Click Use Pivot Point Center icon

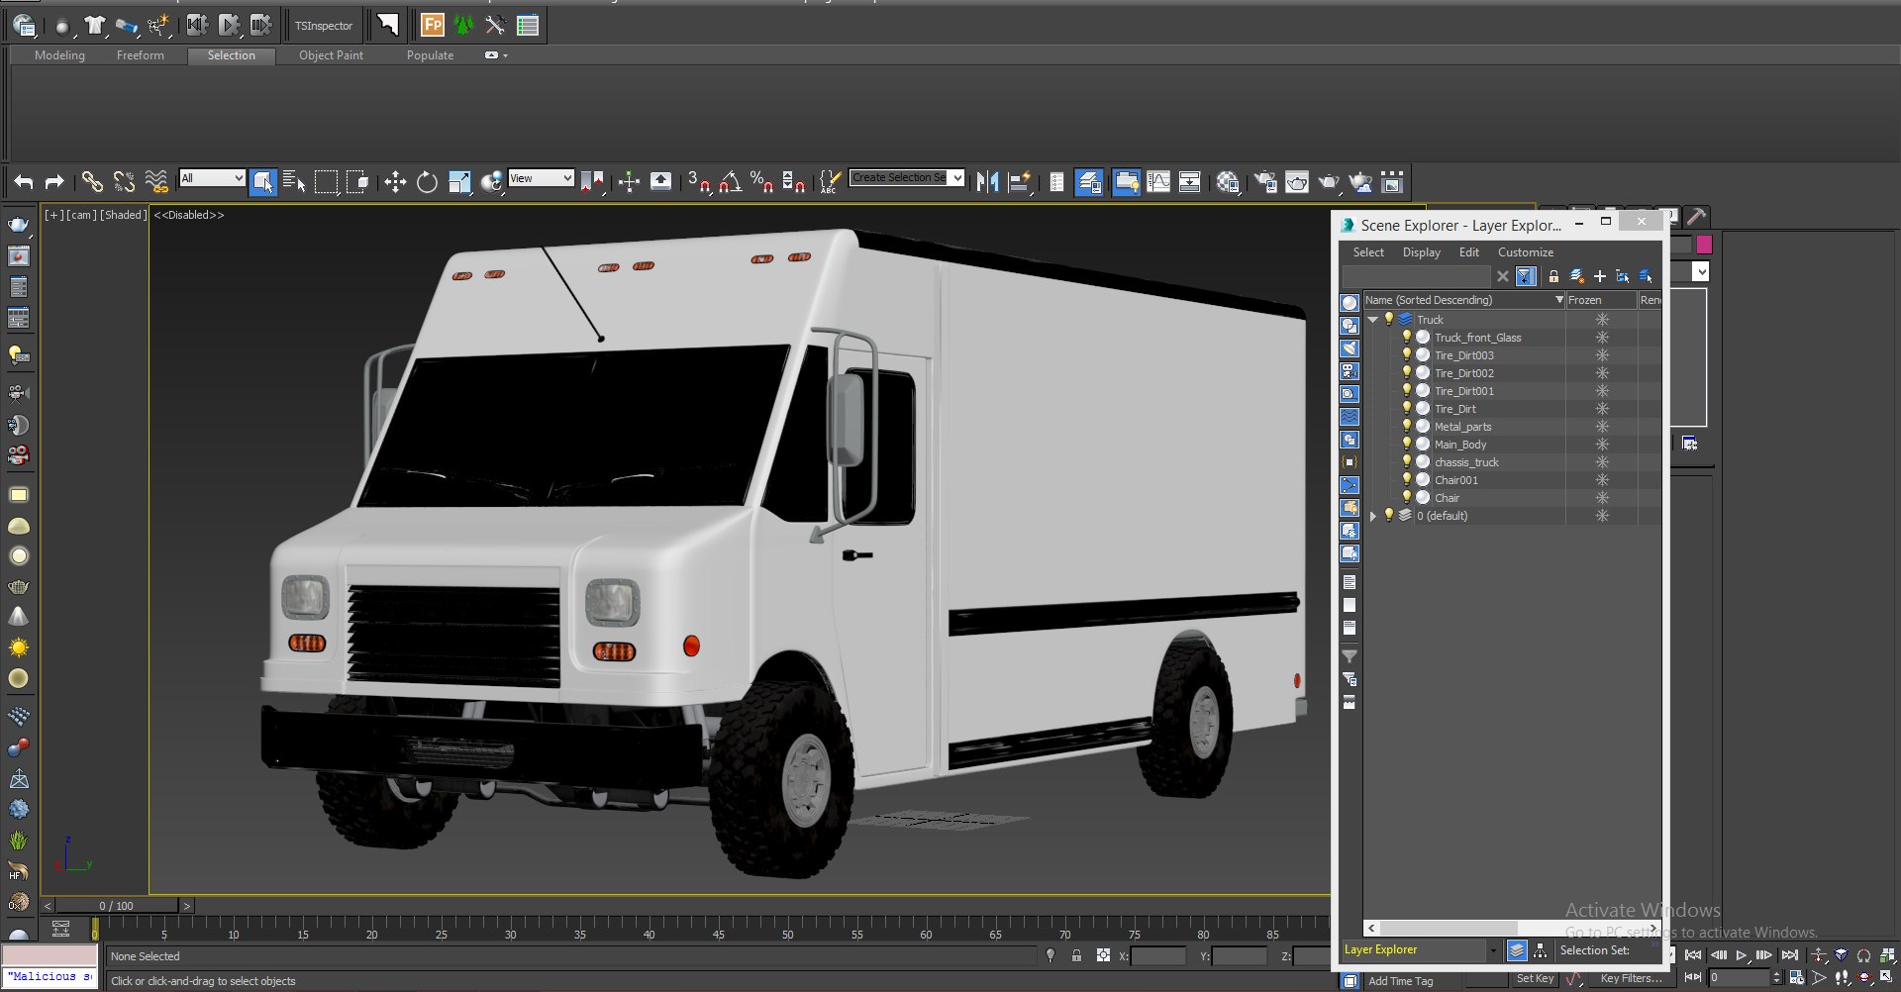tap(592, 181)
